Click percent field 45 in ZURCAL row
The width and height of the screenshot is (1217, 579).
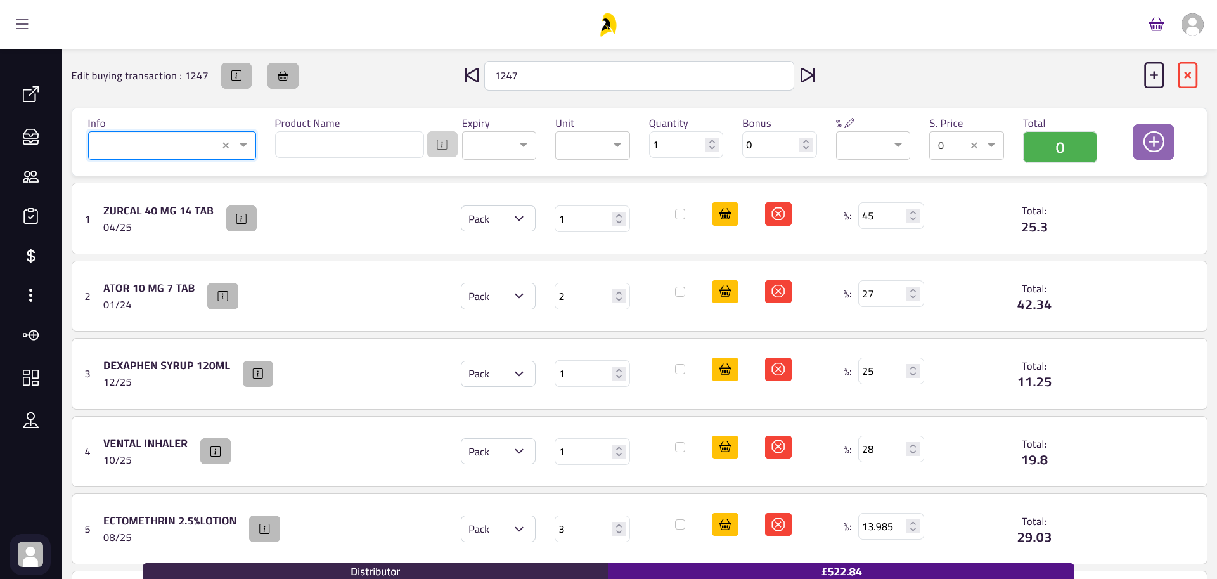pyautogui.click(x=891, y=216)
